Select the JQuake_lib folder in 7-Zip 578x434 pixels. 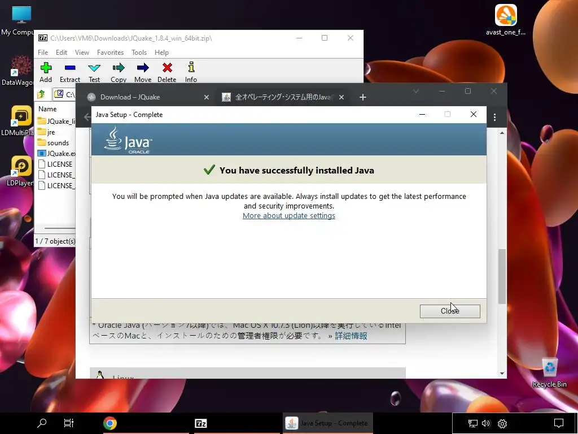tap(57, 121)
